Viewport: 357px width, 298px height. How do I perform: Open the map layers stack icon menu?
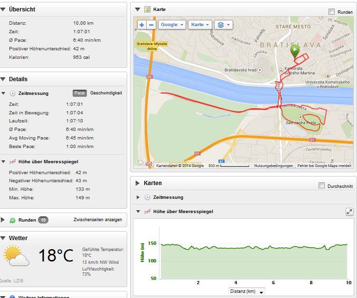223,25
